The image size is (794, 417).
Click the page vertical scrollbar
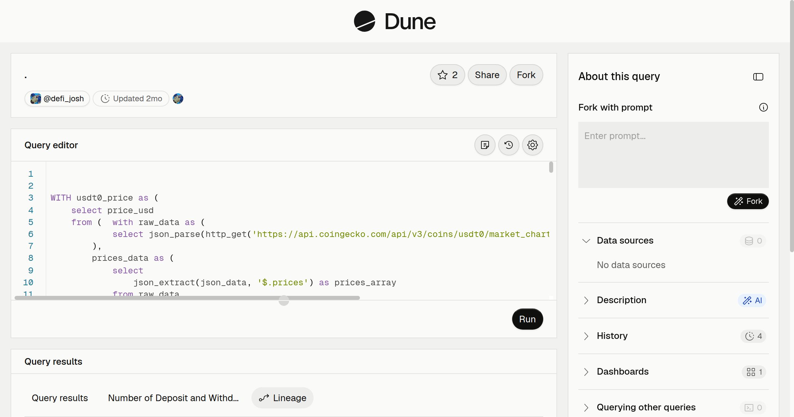pos(792,126)
